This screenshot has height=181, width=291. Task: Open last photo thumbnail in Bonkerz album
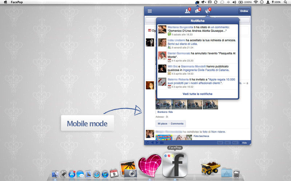coord(211,105)
